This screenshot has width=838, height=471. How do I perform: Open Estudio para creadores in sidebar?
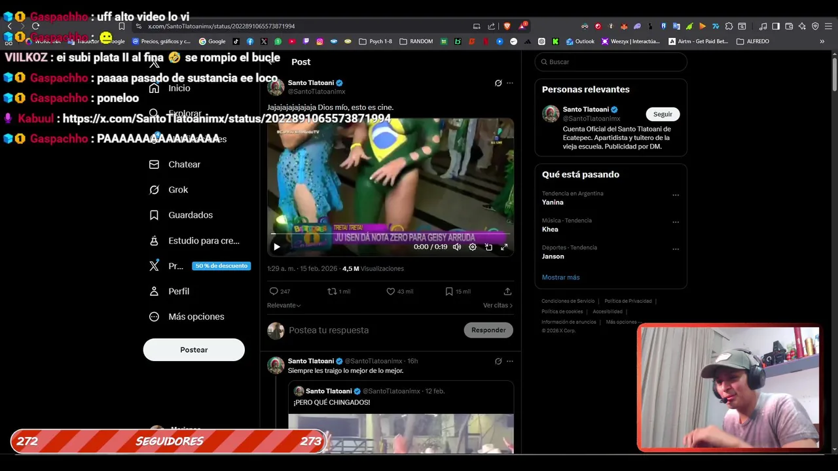194,241
